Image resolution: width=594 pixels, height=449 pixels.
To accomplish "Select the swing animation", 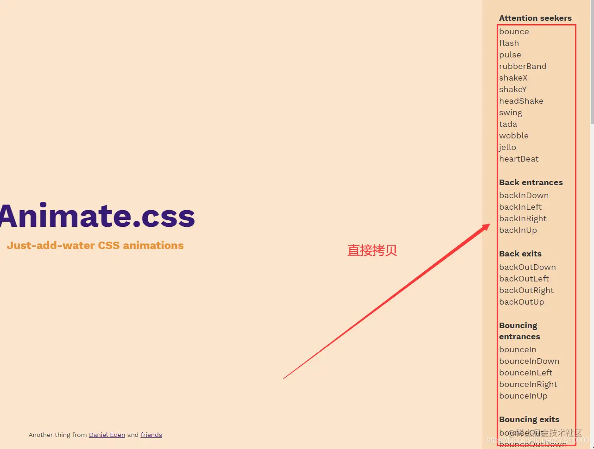I will pyautogui.click(x=511, y=112).
